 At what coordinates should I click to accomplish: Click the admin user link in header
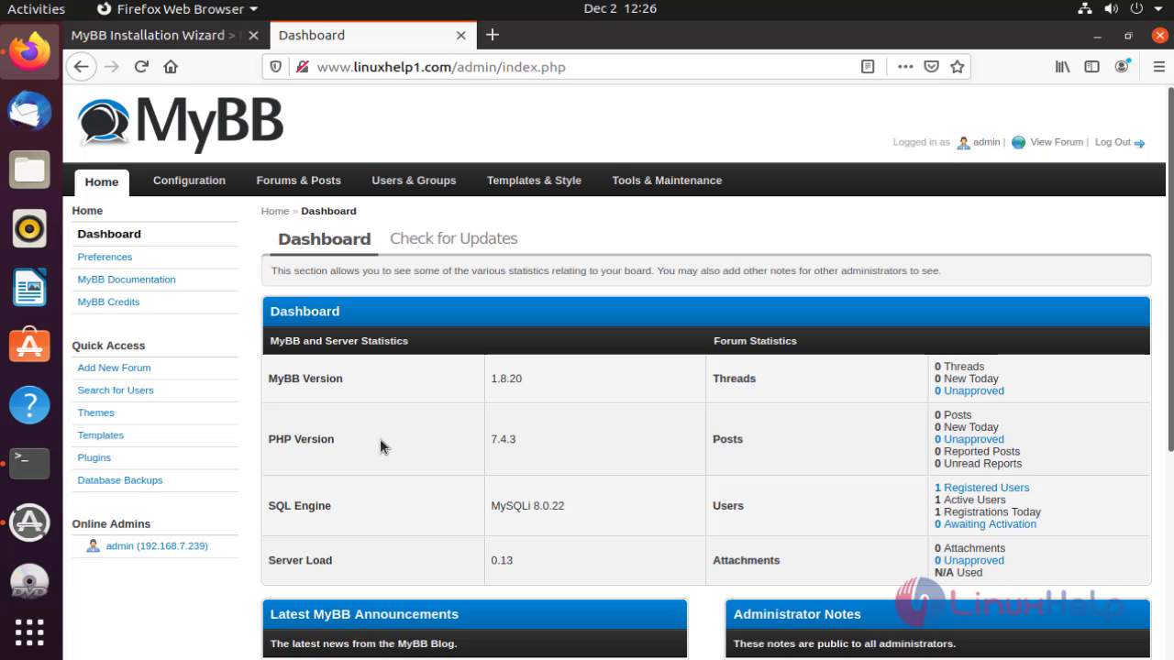click(986, 142)
